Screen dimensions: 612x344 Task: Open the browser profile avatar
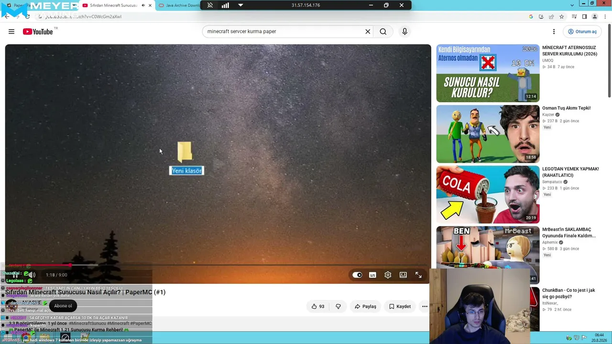coord(595,17)
